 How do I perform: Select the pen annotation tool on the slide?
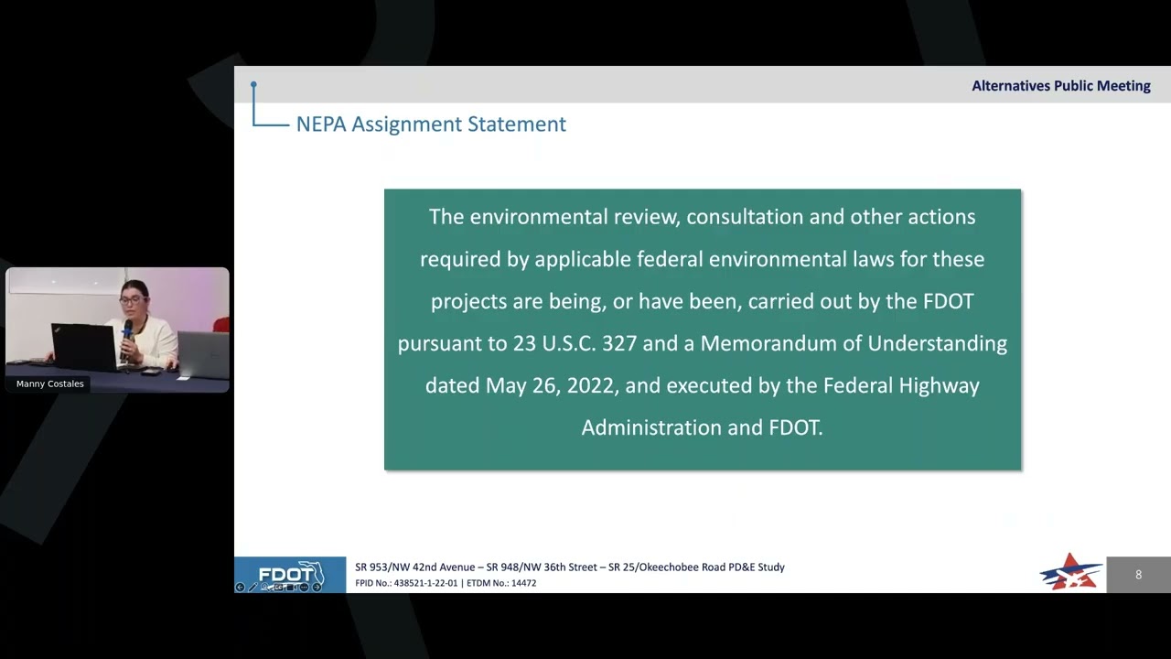pyautogui.click(x=252, y=587)
